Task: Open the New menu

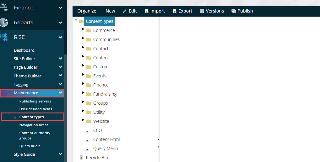Action: (x=110, y=11)
